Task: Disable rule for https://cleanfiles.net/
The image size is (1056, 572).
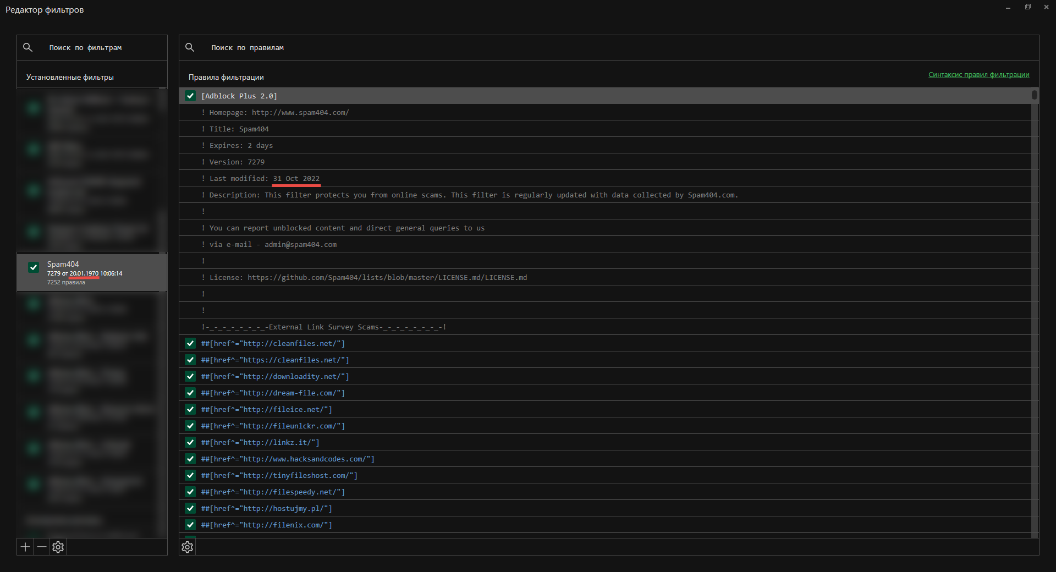Action: click(x=190, y=360)
